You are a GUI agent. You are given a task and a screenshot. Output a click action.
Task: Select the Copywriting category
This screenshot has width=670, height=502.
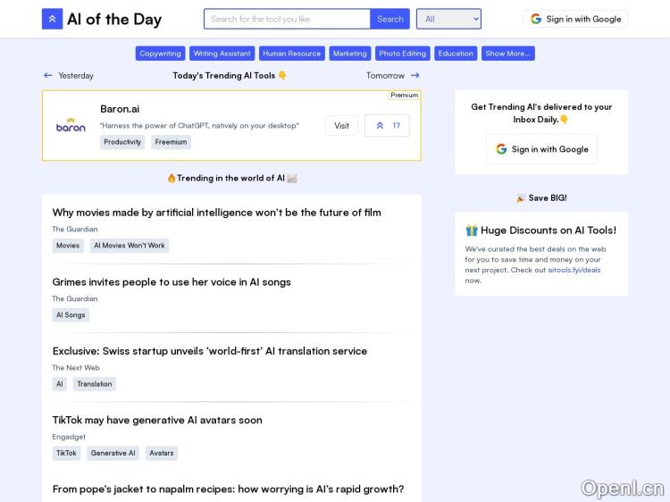click(x=160, y=54)
